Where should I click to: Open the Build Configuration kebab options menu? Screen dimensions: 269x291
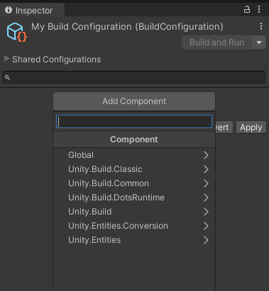coord(261,26)
